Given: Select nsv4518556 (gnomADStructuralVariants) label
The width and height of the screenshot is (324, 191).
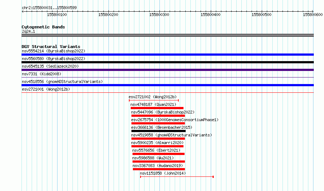Looking at the screenshot, I should 62,81.
